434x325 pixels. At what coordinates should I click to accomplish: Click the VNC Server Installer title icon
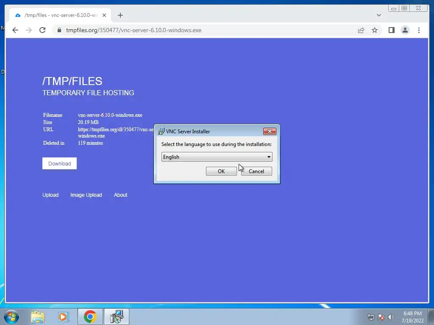(x=161, y=131)
